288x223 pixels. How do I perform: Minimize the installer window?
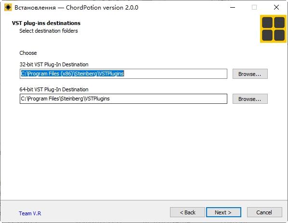(x=233, y=8)
